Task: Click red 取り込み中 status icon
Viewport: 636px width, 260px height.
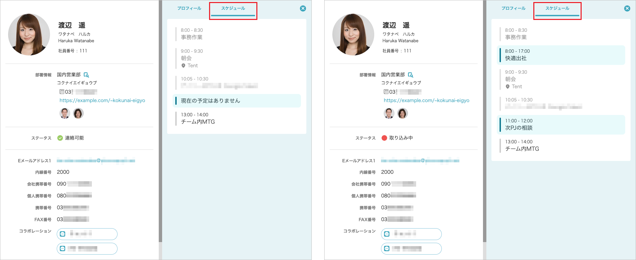Action: point(384,138)
